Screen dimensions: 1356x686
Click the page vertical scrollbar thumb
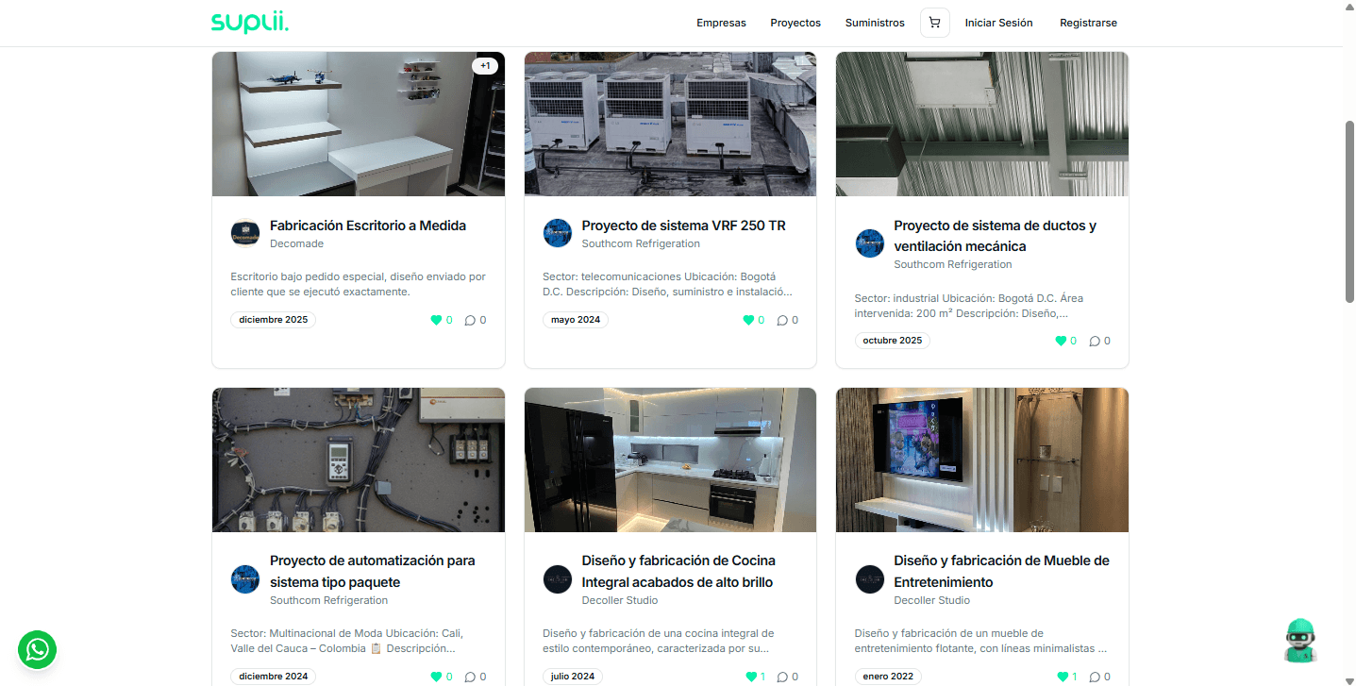tap(1349, 211)
